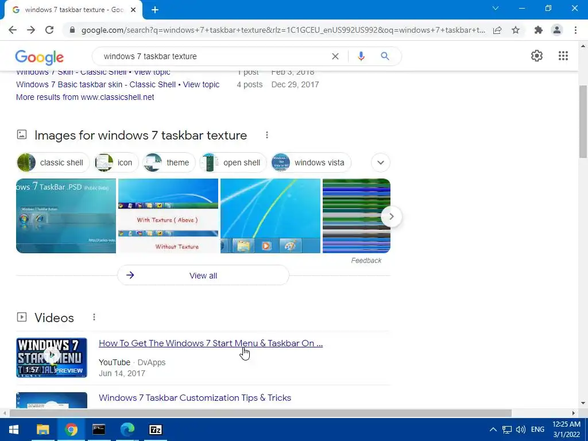Viewport: 588px width, 441px height.
Task: Show next images with the carousel arrow
Action: point(391,216)
